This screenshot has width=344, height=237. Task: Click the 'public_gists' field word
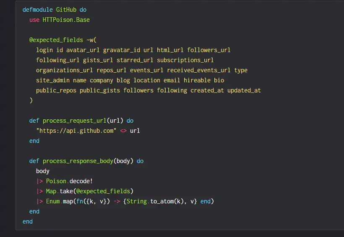(100, 91)
